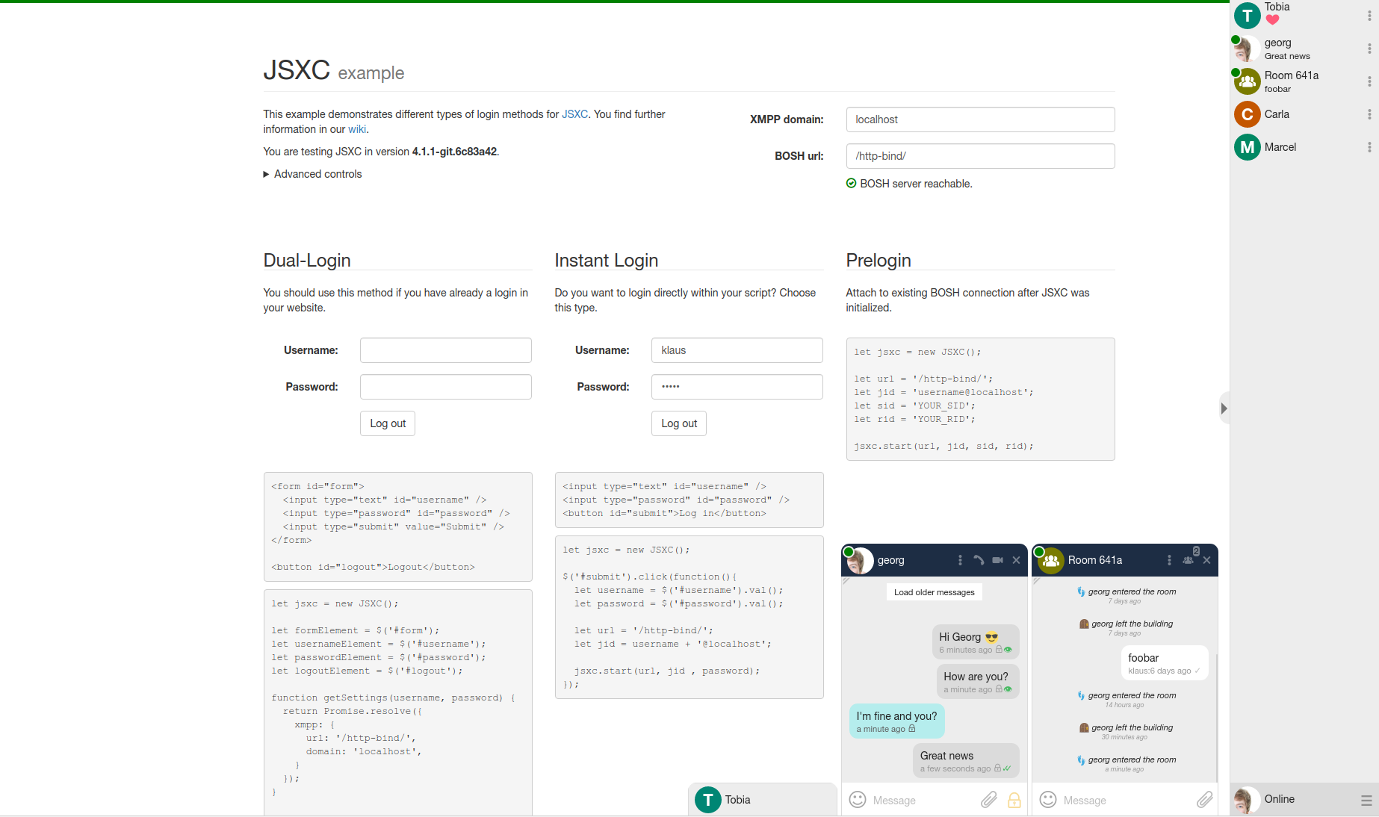Close the Room 641a chat window

pyautogui.click(x=1206, y=560)
